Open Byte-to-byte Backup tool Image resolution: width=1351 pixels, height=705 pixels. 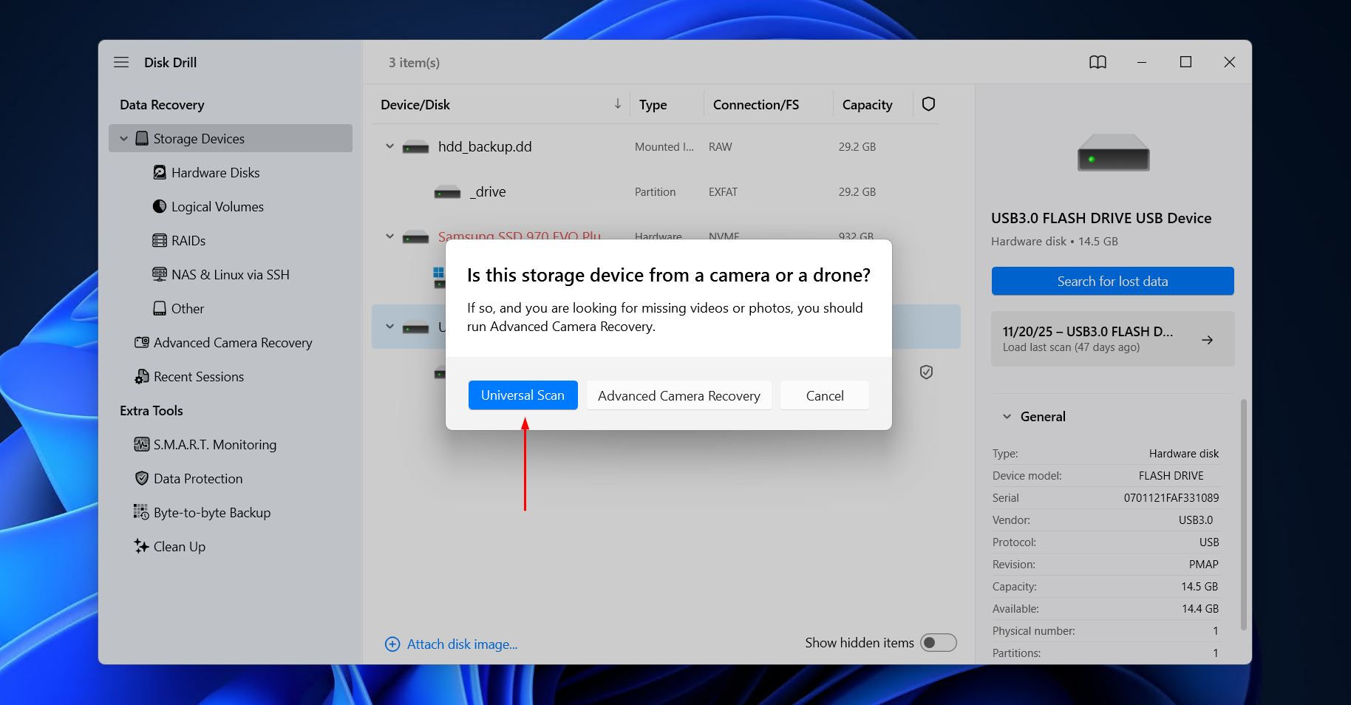coord(212,512)
